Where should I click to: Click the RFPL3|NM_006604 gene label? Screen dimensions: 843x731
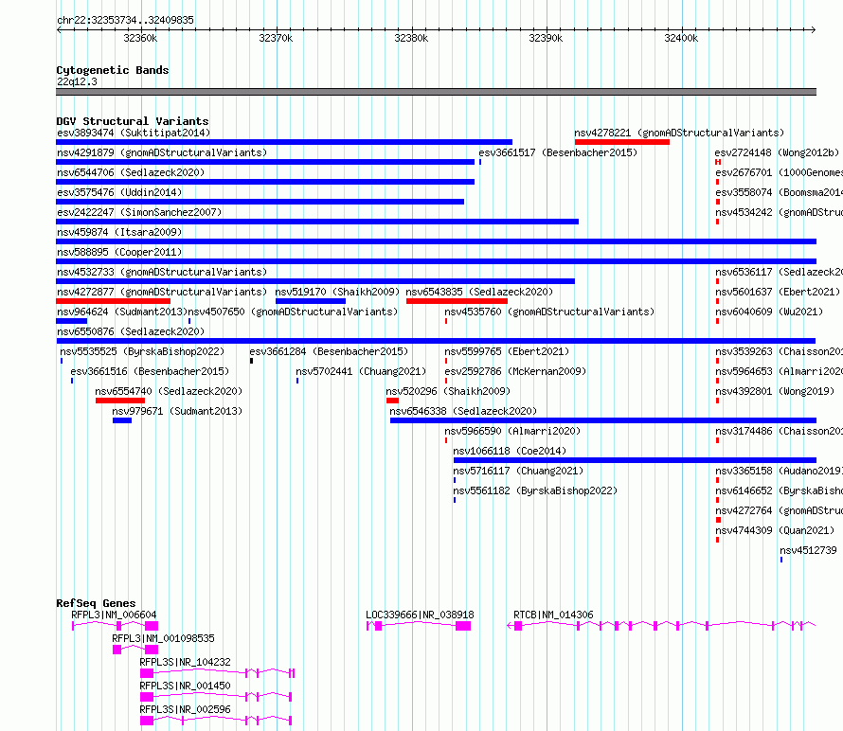point(114,615)
